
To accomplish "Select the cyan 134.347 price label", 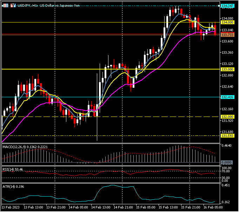I will coord(228,6).
